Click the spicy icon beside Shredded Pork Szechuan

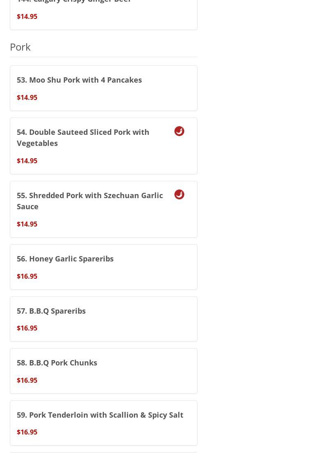[179, 194]
